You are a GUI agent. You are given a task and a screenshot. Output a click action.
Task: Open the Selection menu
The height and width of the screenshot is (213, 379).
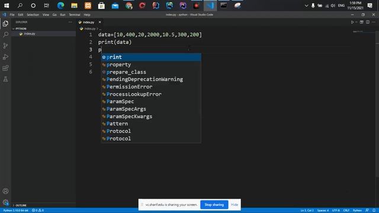(33, 15)
